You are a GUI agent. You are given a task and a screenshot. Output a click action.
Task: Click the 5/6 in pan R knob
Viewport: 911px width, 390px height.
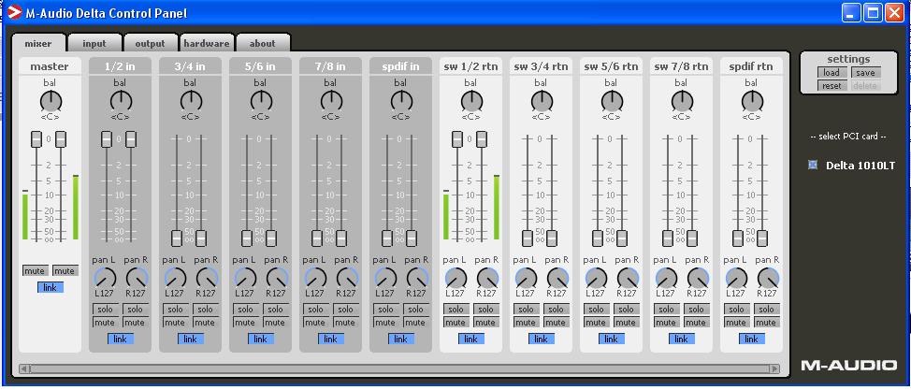(277, 278)
